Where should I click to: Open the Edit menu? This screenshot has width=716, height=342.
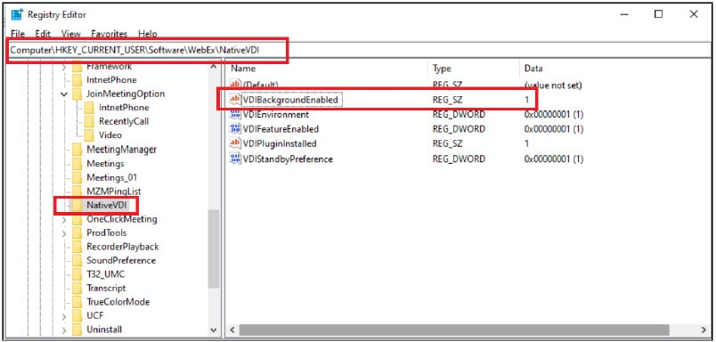[x=43, y=34]
